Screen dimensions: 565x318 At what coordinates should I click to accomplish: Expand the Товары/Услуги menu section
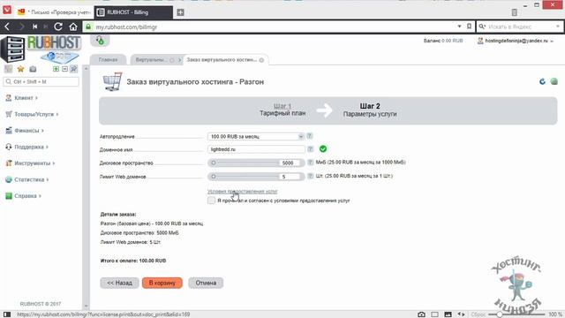(32, 114)
